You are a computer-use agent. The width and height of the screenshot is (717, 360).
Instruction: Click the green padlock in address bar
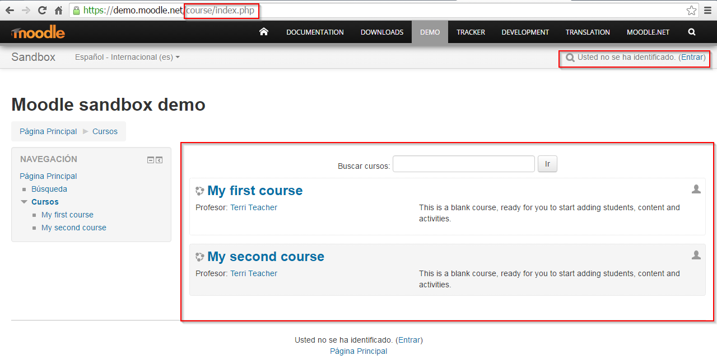coord(77,10)
